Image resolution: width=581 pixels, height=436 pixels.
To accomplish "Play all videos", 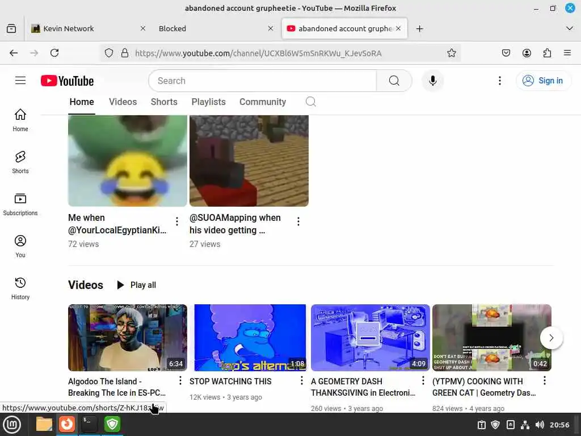I will [136, 285].
